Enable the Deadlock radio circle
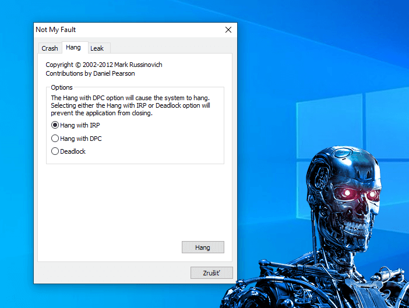 (x=55, y=151)
